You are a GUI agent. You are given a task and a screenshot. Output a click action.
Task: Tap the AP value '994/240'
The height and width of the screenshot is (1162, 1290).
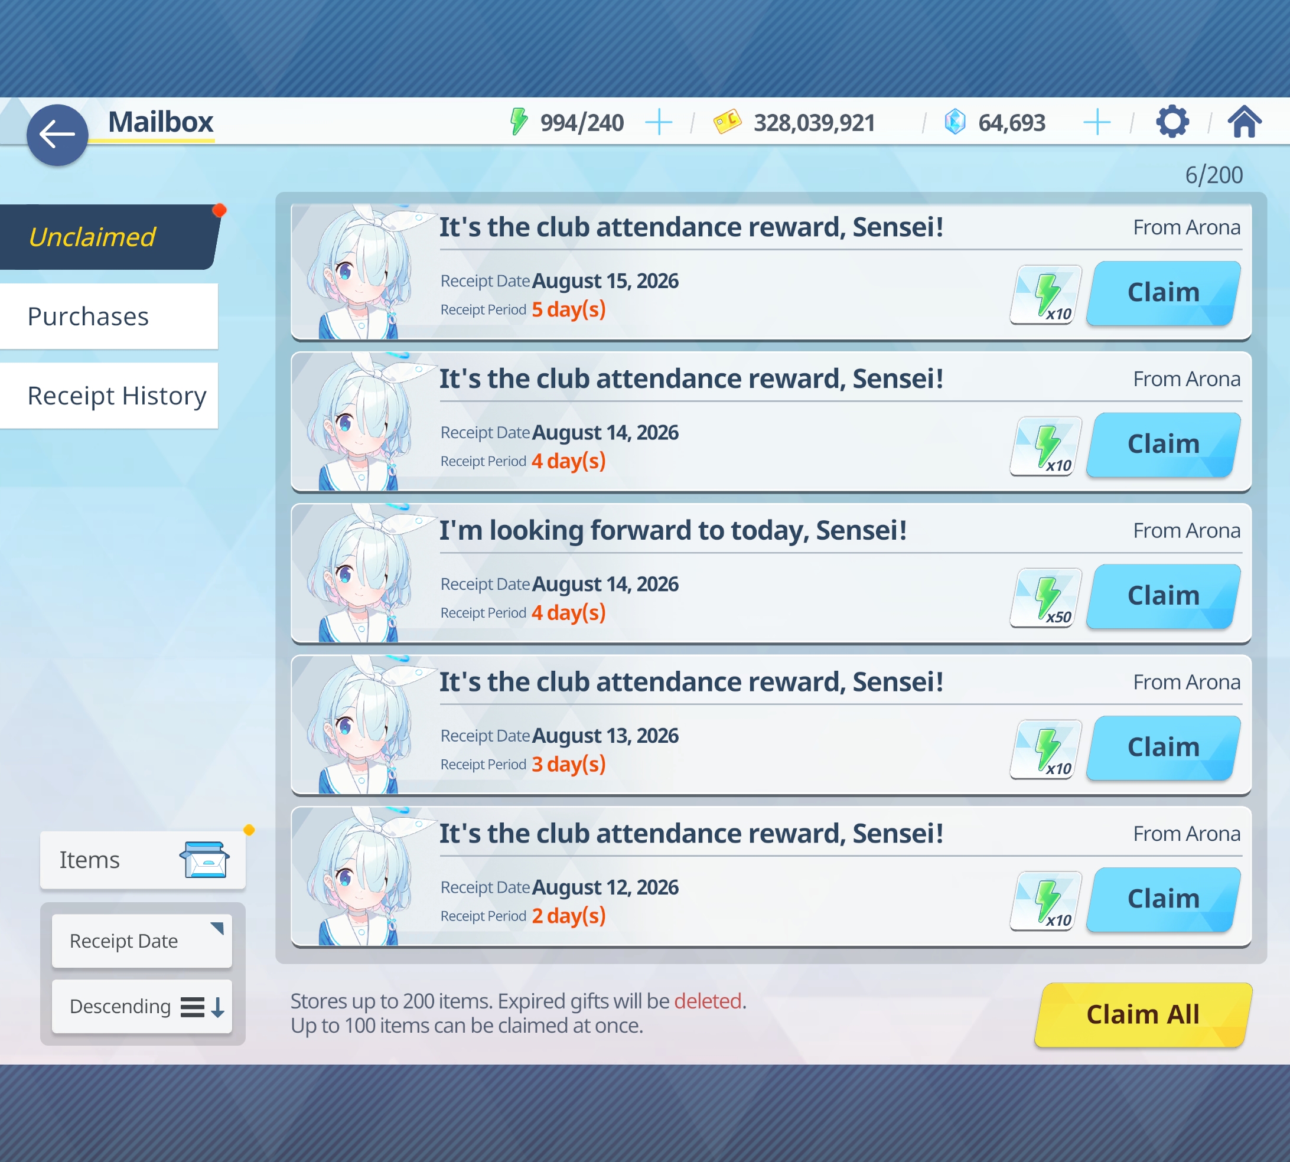coord(582,123)
